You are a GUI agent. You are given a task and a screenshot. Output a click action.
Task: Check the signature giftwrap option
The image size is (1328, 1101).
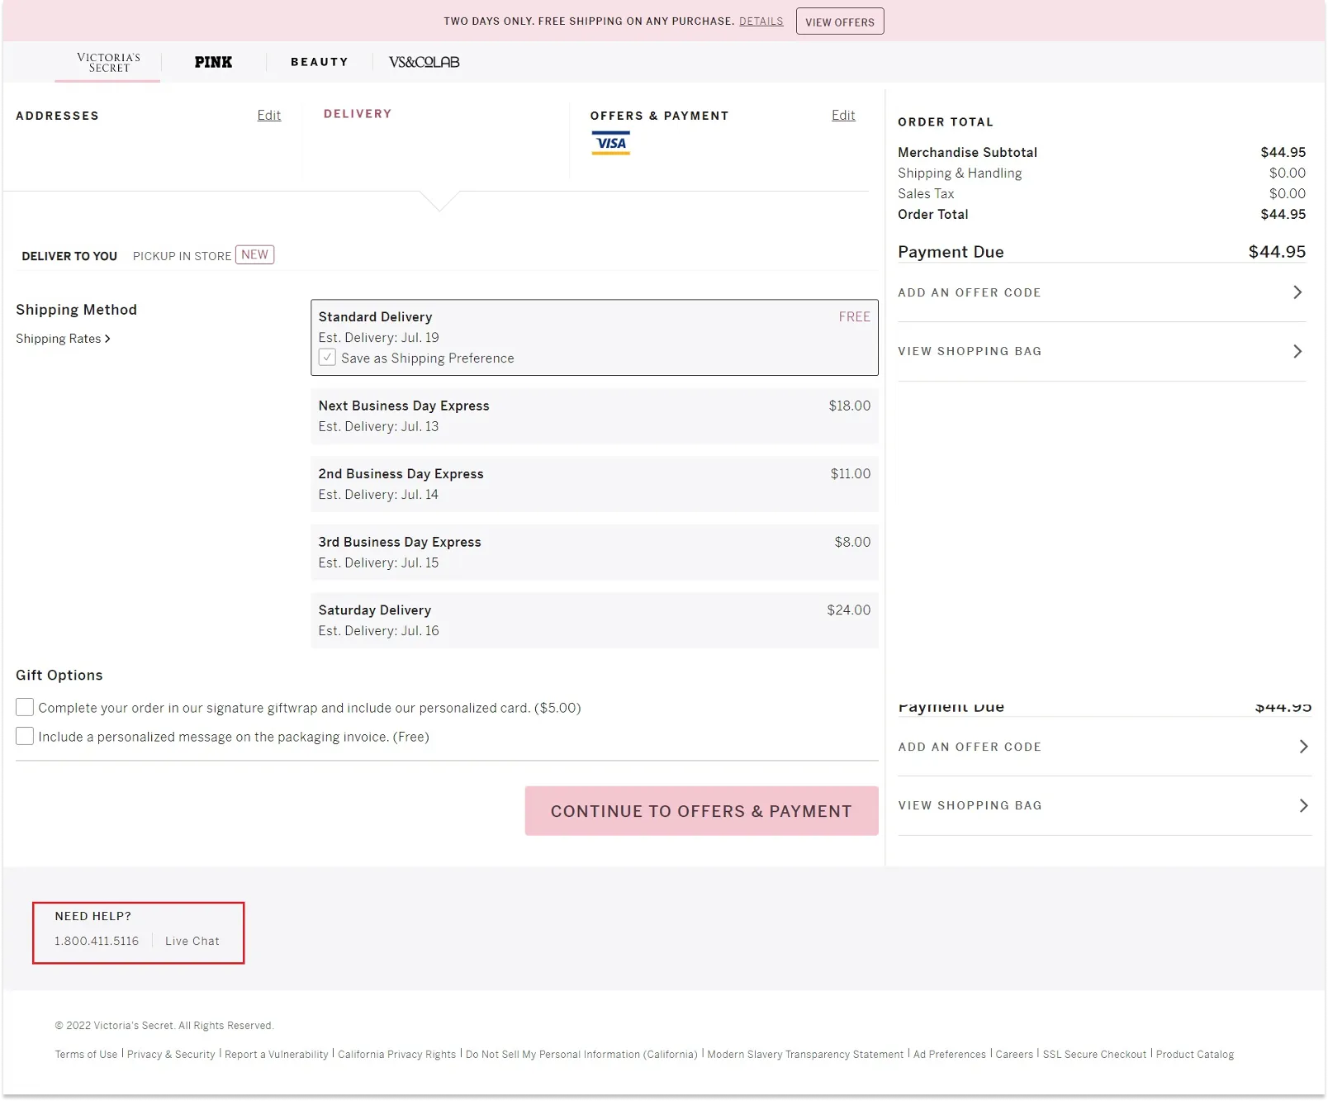pyautogui.click(x=24, y=707)
